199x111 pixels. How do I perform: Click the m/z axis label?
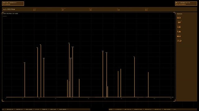(173, 97)
